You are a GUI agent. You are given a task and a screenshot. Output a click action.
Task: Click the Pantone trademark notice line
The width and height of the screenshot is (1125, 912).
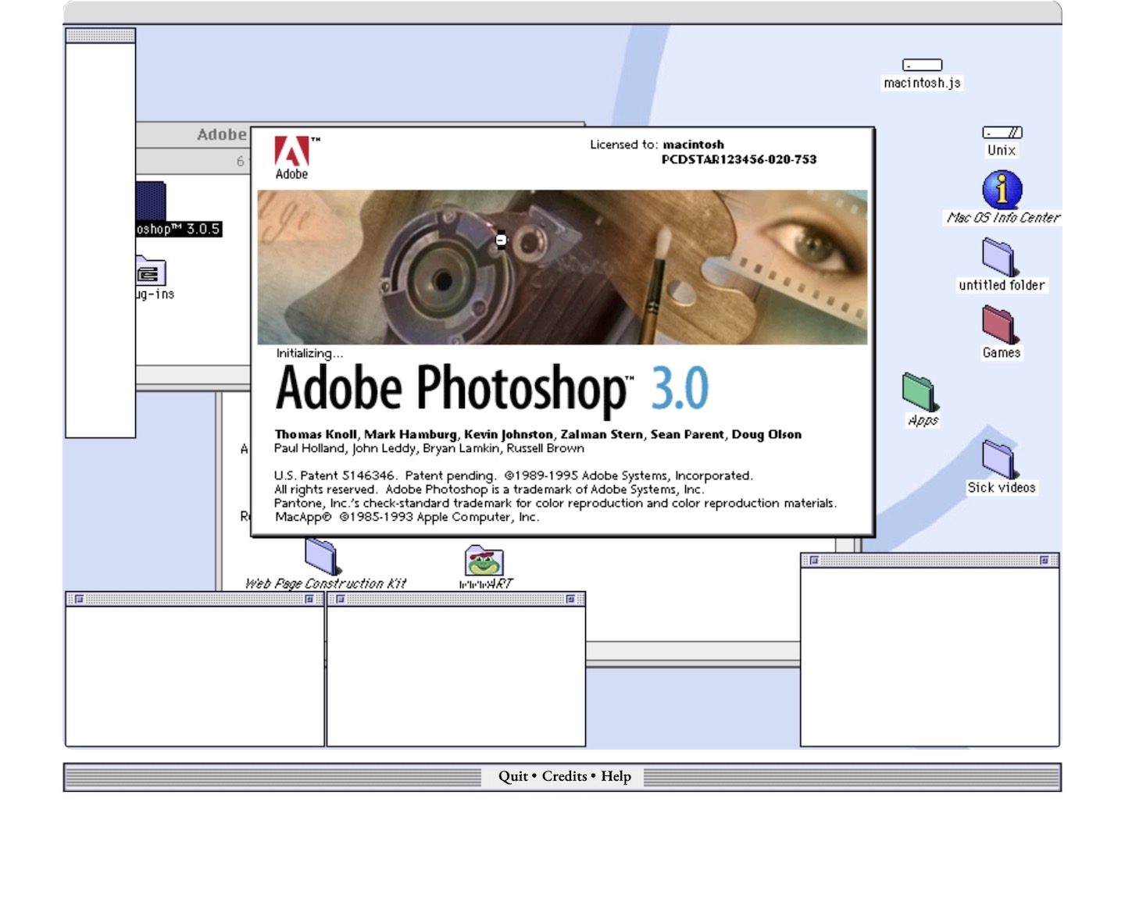tap(555, 504)
